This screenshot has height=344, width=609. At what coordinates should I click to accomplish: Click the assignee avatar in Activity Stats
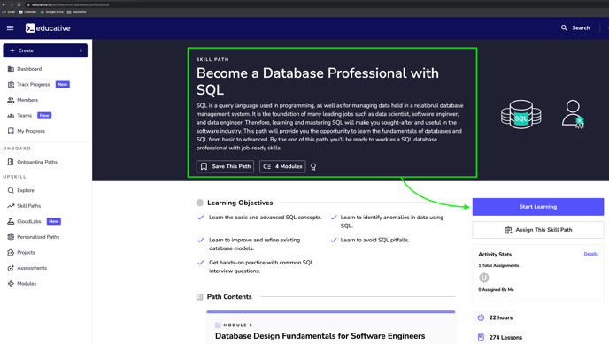[x=484, y=278]
